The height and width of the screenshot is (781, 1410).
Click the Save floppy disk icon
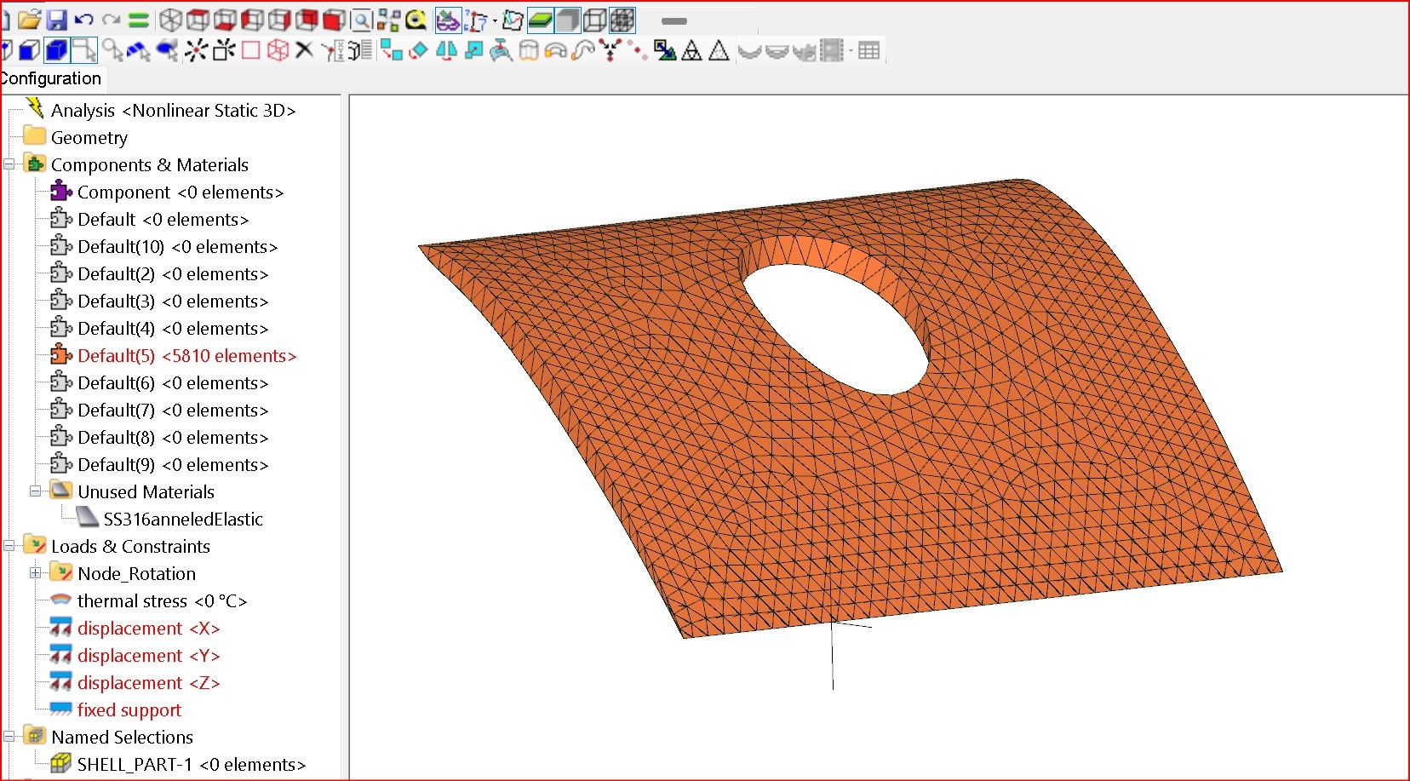click(x=56, y=20)
